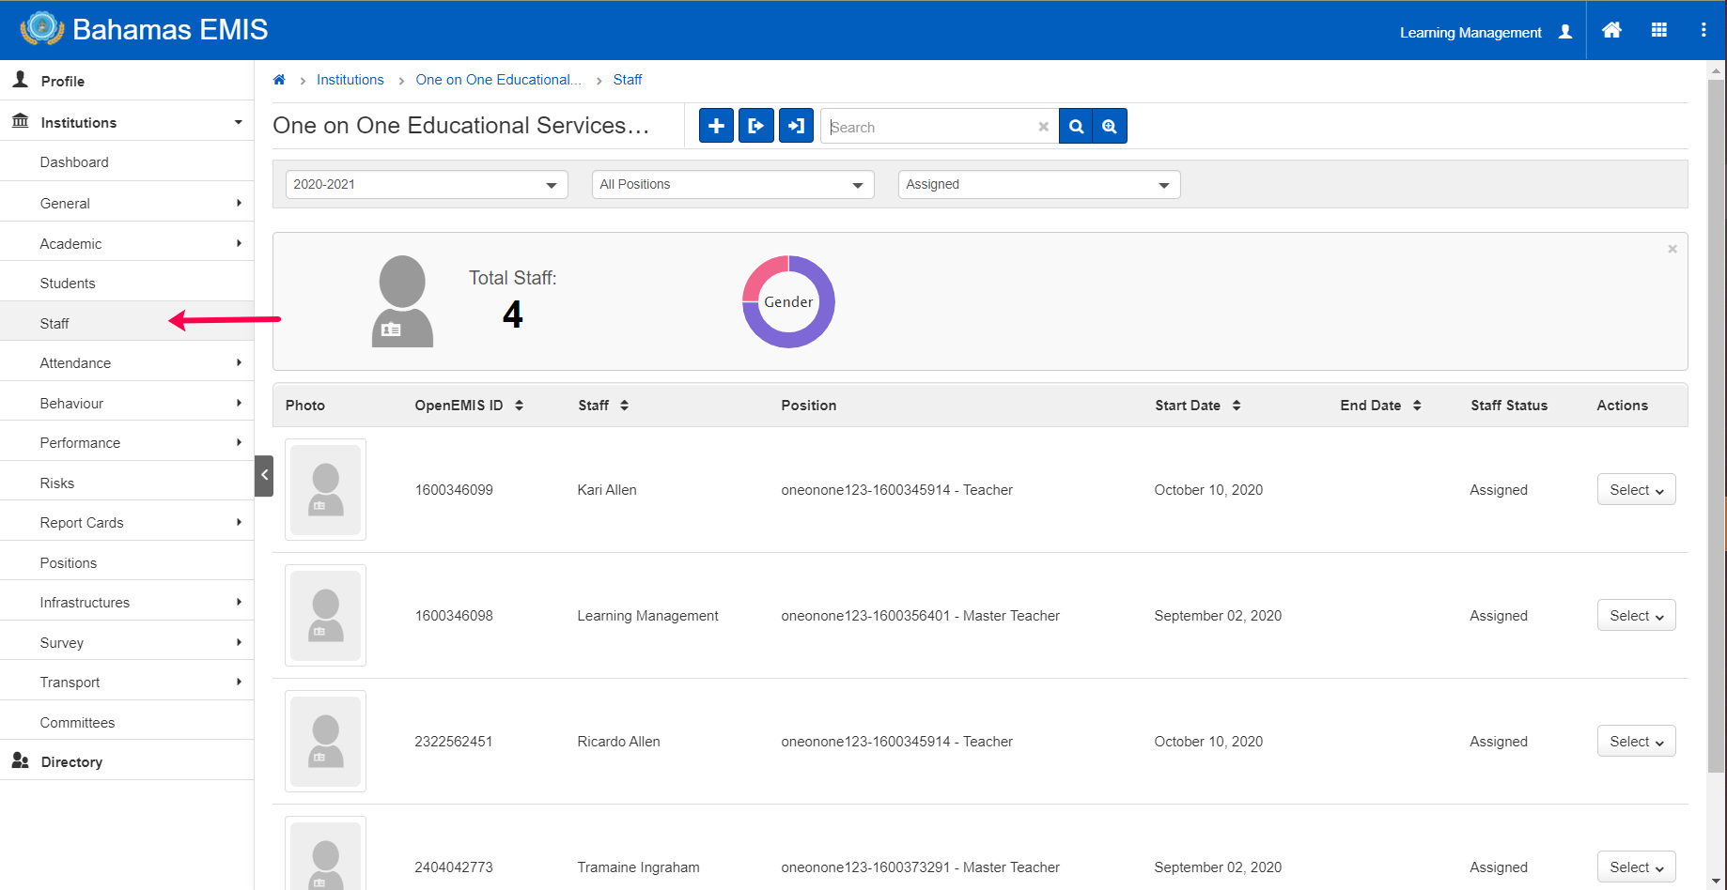Click the Learning Management staff photo thumbnail

(x=325, y=616)
